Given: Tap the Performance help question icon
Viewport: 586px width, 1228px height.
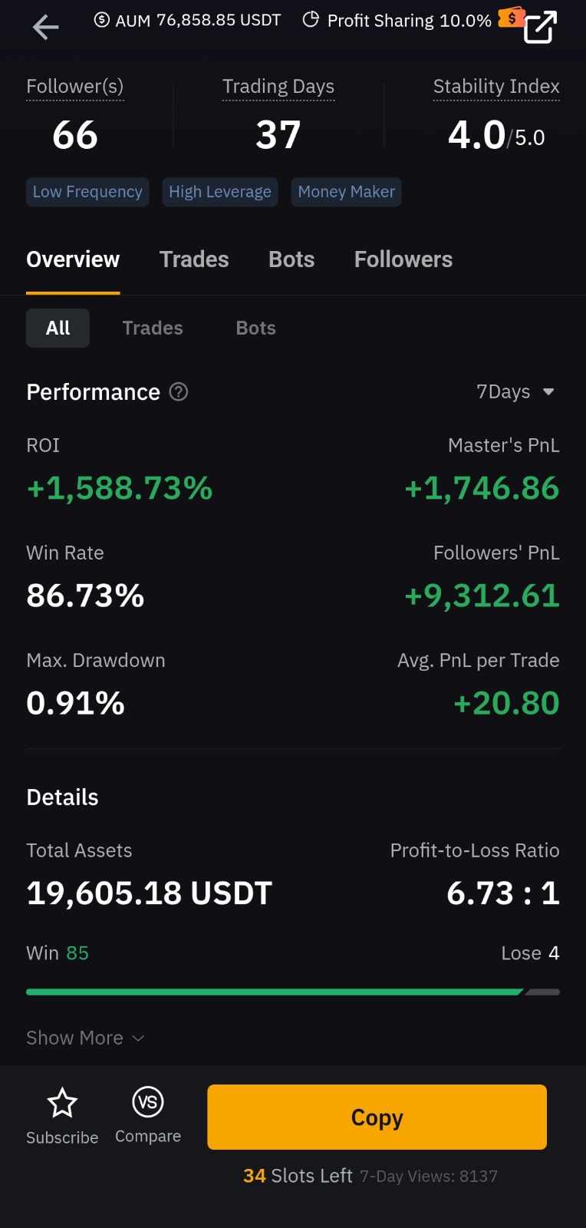Looking at the screenshot, I should [179, 392].
